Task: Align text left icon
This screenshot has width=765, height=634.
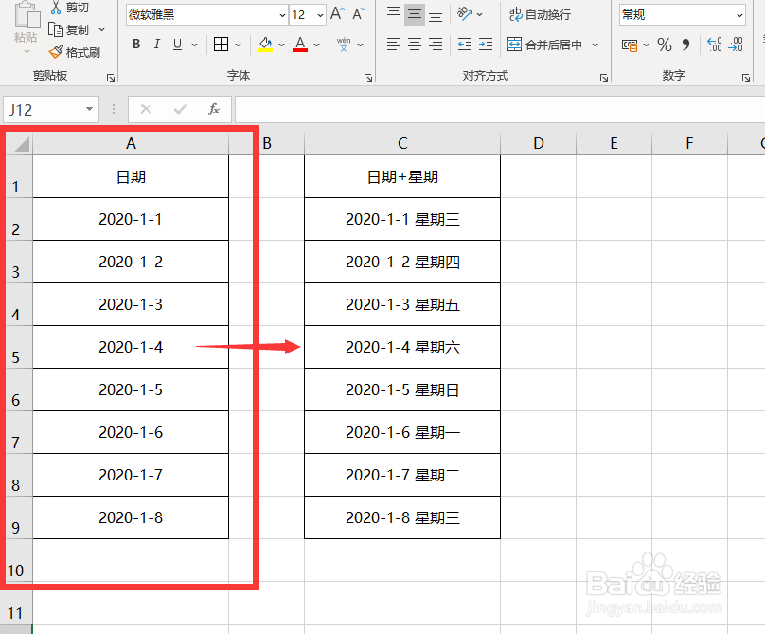Action: pos(394,45)
